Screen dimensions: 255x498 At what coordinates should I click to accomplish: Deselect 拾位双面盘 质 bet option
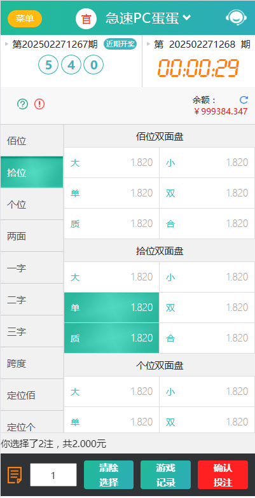click(x=111, y=338)
